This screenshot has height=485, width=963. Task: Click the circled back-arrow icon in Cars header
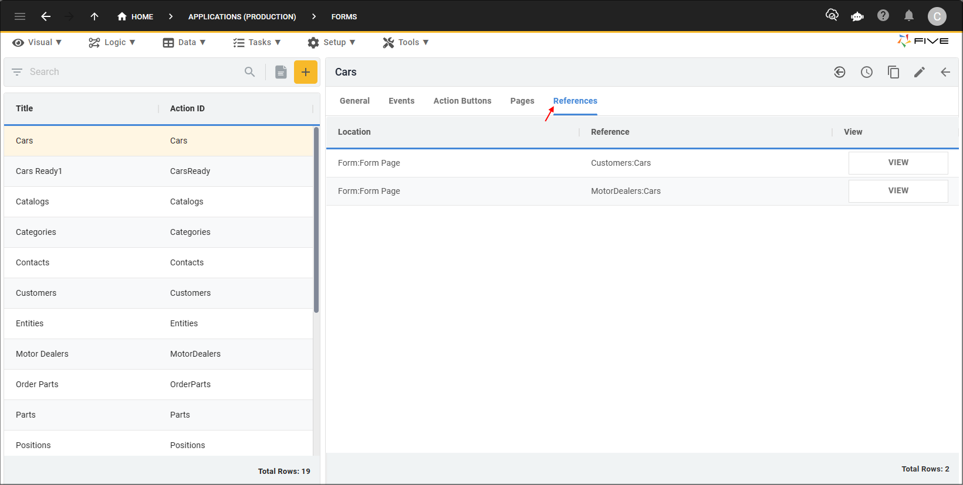[x=840, y=72]
